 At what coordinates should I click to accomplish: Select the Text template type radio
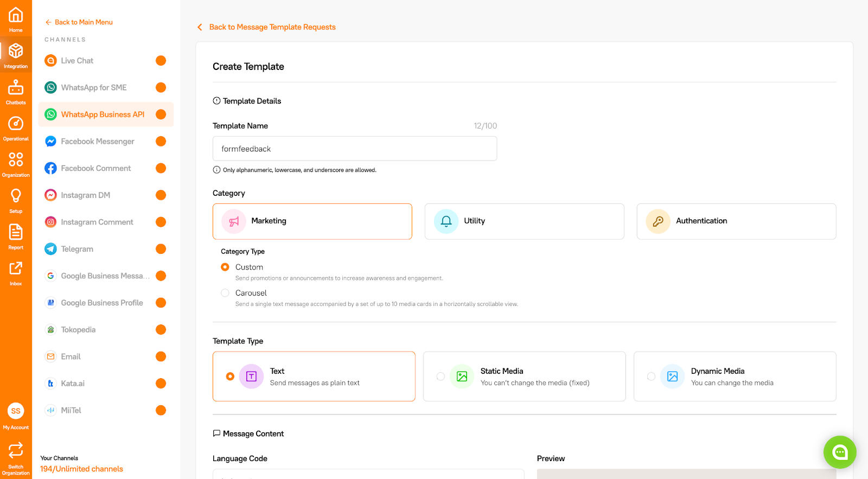[x=230, y=376]
